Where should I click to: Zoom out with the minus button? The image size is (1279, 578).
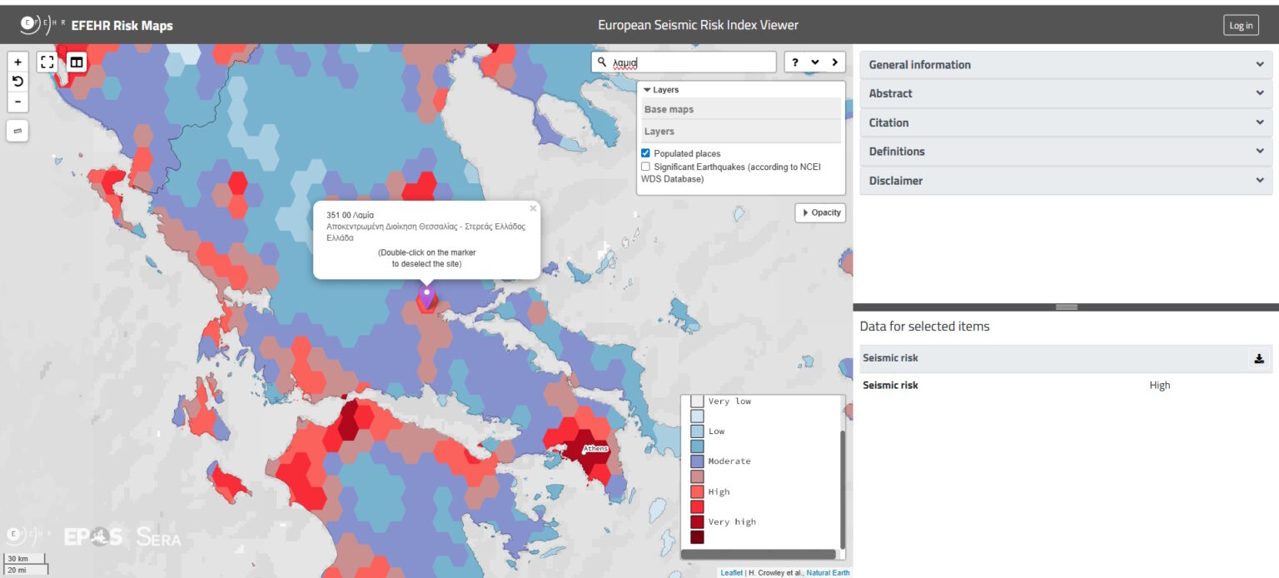[17, 102]
